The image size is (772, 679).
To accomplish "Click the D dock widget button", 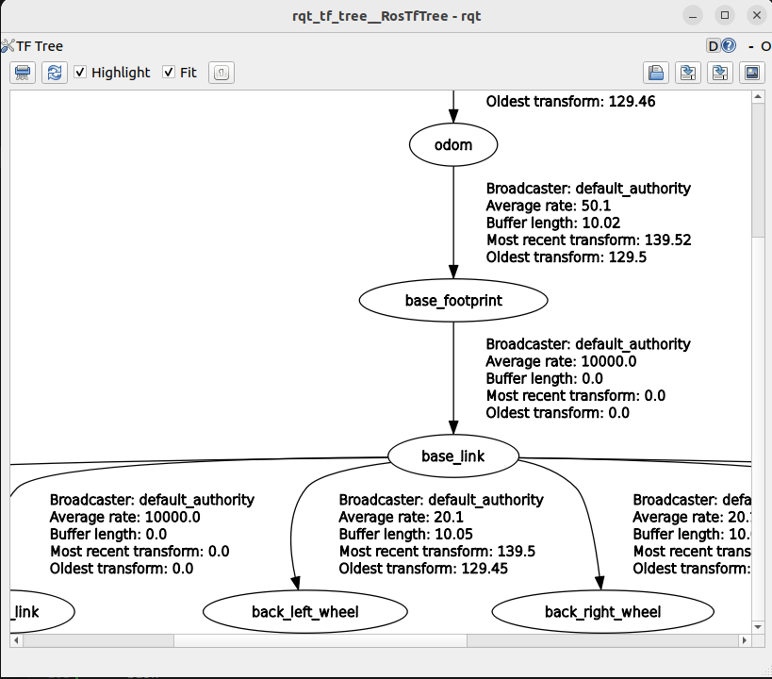I will [x=714, y=45].
